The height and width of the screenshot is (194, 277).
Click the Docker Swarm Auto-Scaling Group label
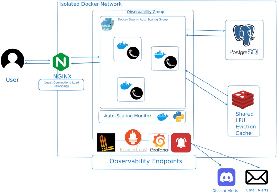143,19
